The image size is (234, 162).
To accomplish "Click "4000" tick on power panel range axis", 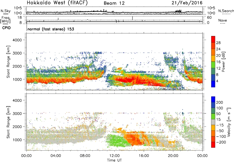I will (17, 40).
